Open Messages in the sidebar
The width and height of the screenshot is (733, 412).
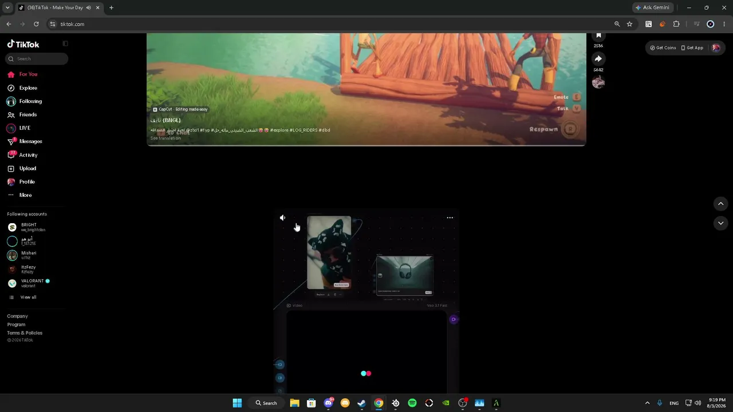click(25, 141)
